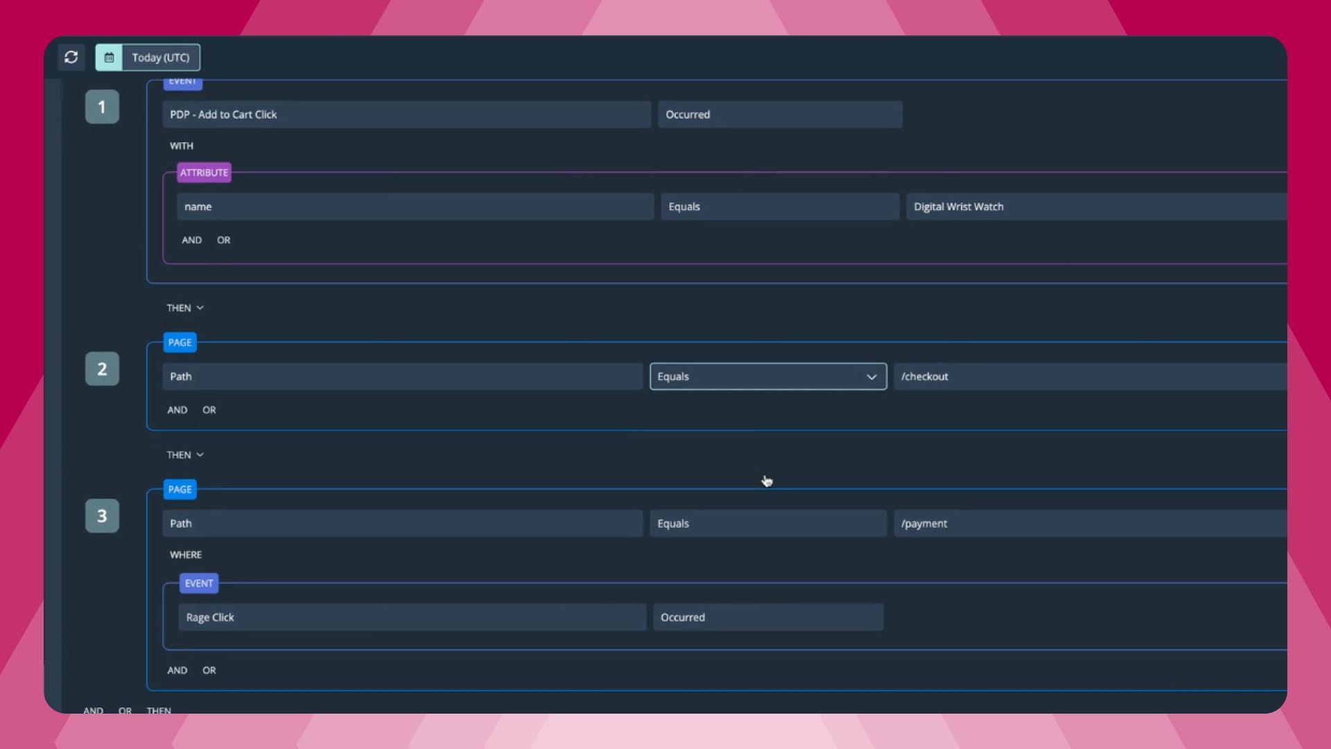Click OR toggle next to AND in step 3

(209, 669)
